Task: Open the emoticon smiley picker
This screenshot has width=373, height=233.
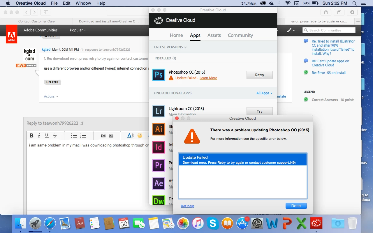Action: point(140,135)
